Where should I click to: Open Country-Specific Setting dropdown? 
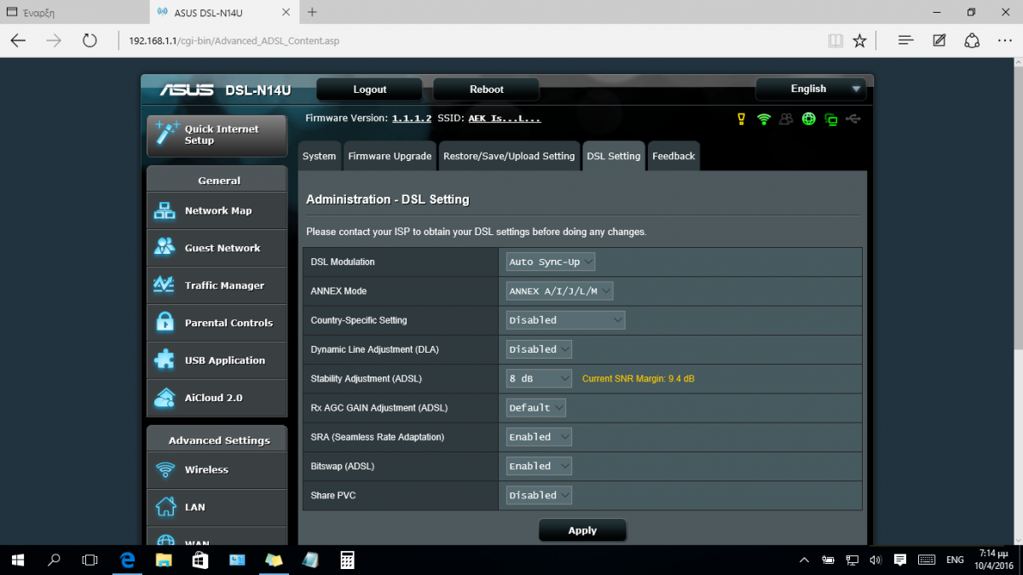565,320
